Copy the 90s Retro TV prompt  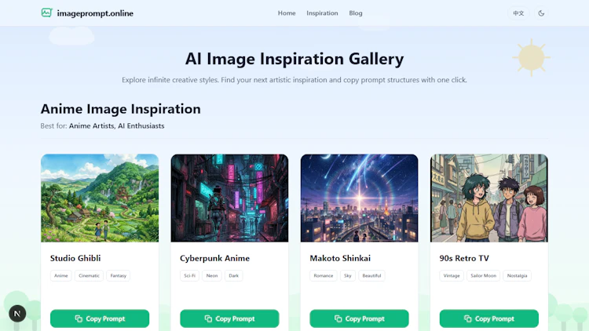(489, 318)
